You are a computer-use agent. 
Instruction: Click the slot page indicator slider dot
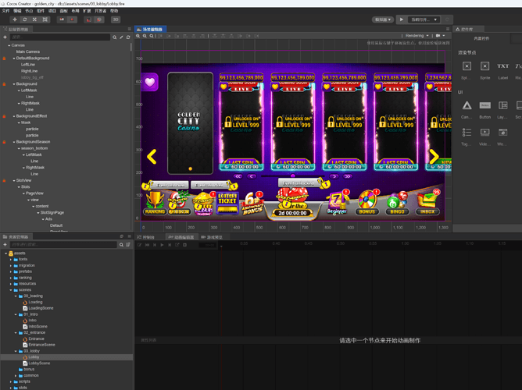click(292, 176)
